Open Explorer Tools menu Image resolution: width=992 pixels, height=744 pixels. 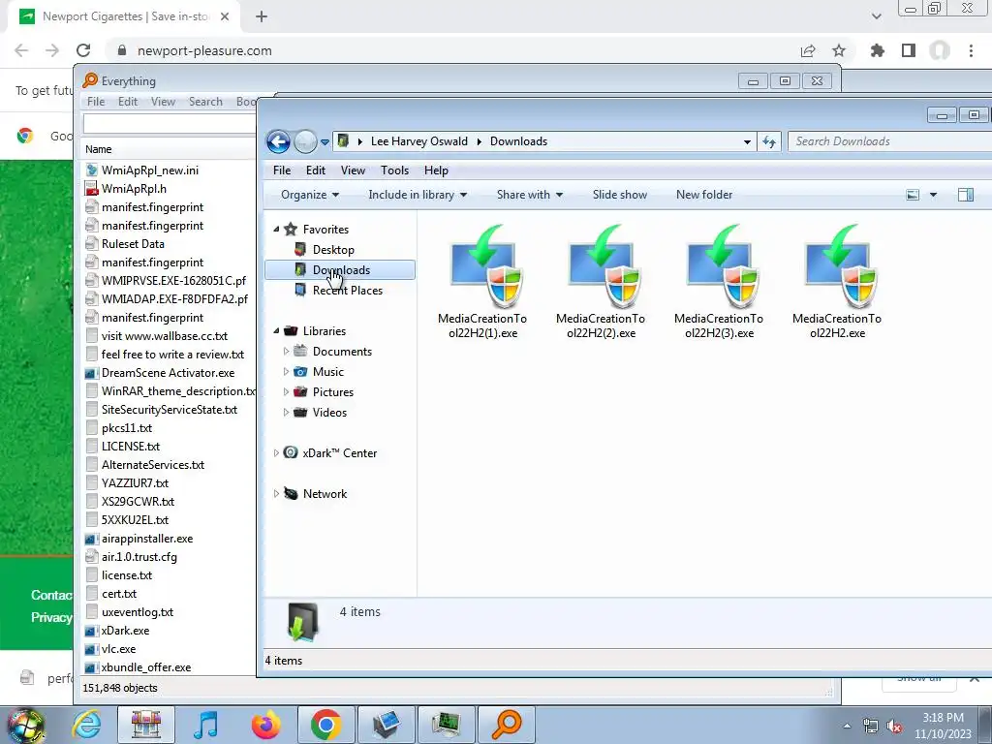coord(395,170)
